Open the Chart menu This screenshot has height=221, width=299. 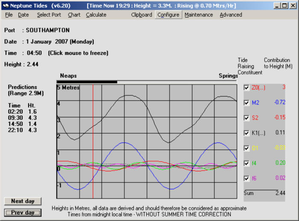(74, 15)
